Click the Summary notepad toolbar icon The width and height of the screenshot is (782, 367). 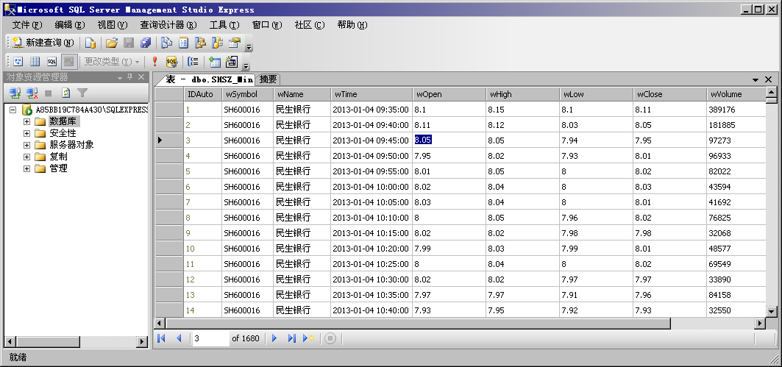click(183, 43)
